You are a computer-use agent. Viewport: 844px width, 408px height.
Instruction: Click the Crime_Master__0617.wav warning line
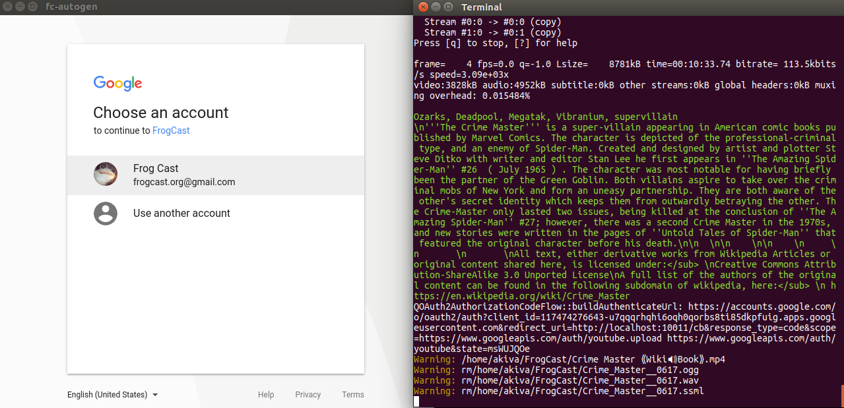point(556,380)
